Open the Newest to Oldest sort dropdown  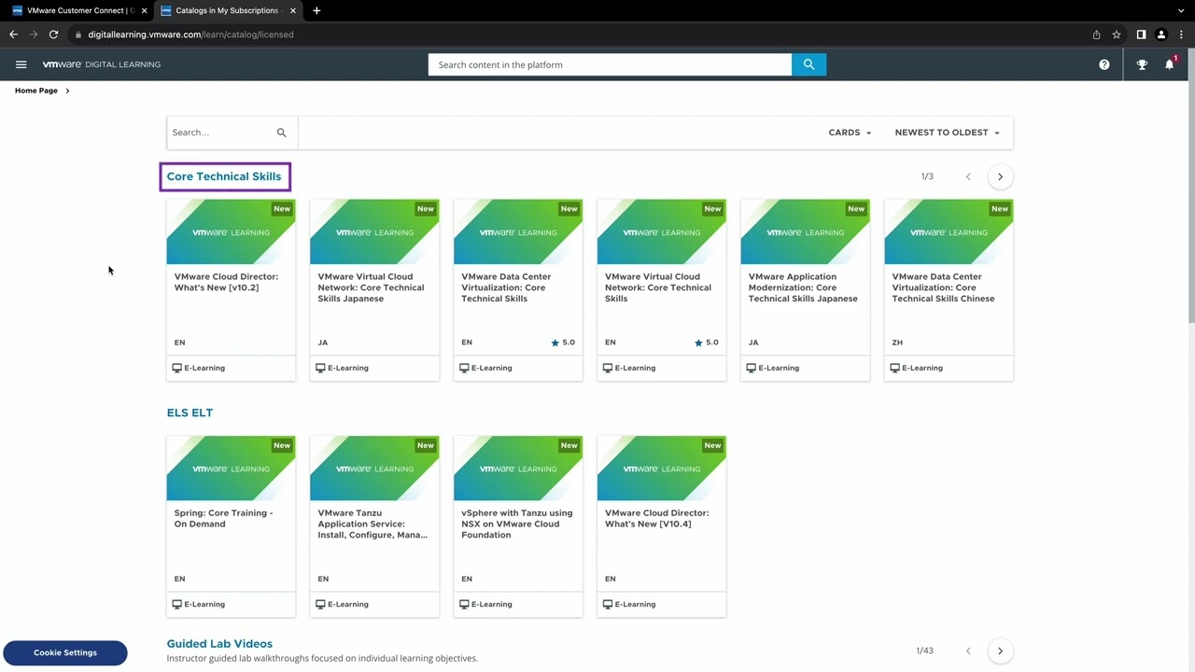947,133
